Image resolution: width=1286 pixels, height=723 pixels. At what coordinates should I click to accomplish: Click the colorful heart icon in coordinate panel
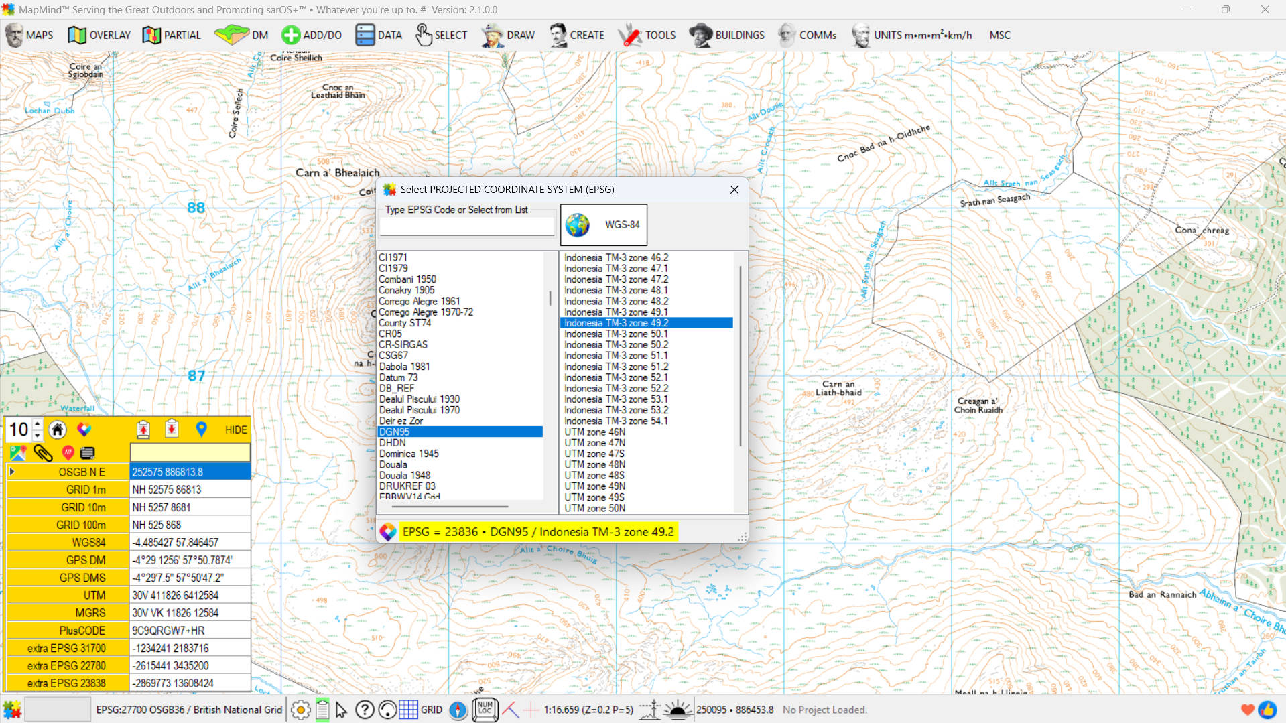84,430
